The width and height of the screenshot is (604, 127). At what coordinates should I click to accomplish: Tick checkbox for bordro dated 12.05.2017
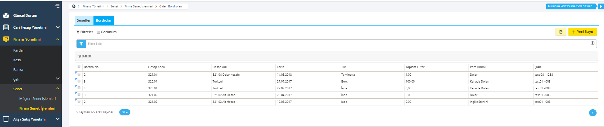(x=79, y=101)
